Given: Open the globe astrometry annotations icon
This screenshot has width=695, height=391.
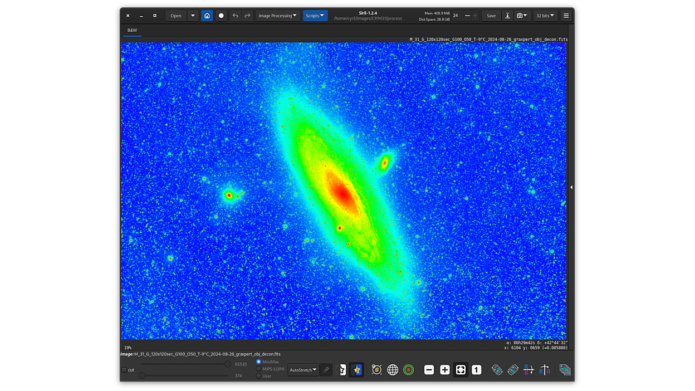Looking at the screenshot, I should point(393,370).
